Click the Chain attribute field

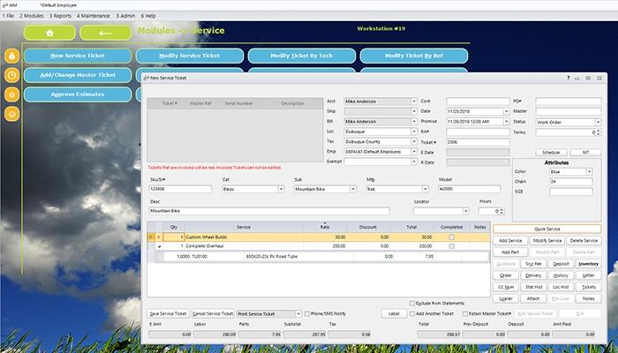click(x=571, y=182)
